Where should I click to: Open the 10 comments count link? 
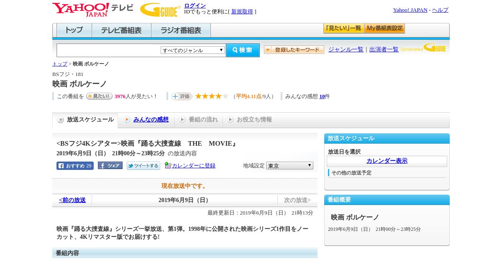pyautogui.click(x=322, y=96)
